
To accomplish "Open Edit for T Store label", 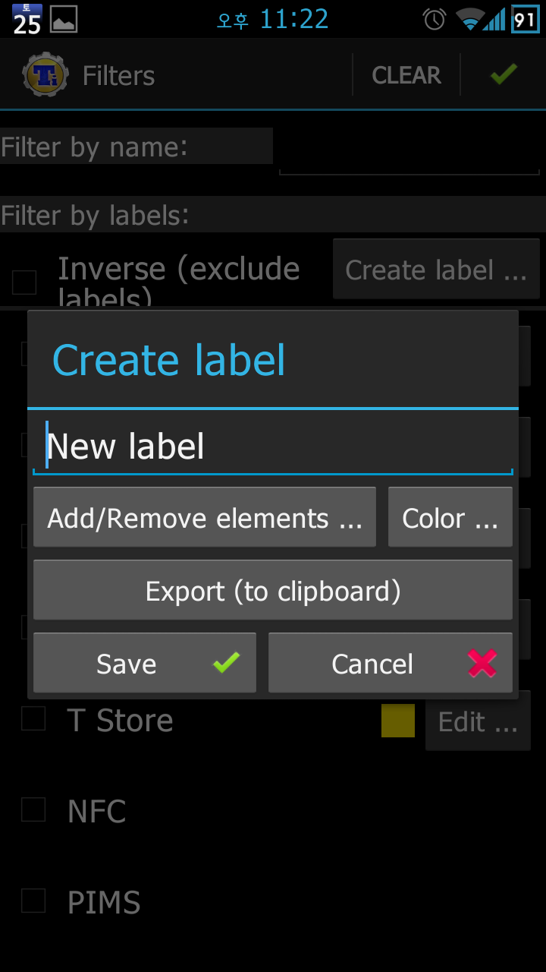I will click(x=478, y=721).
